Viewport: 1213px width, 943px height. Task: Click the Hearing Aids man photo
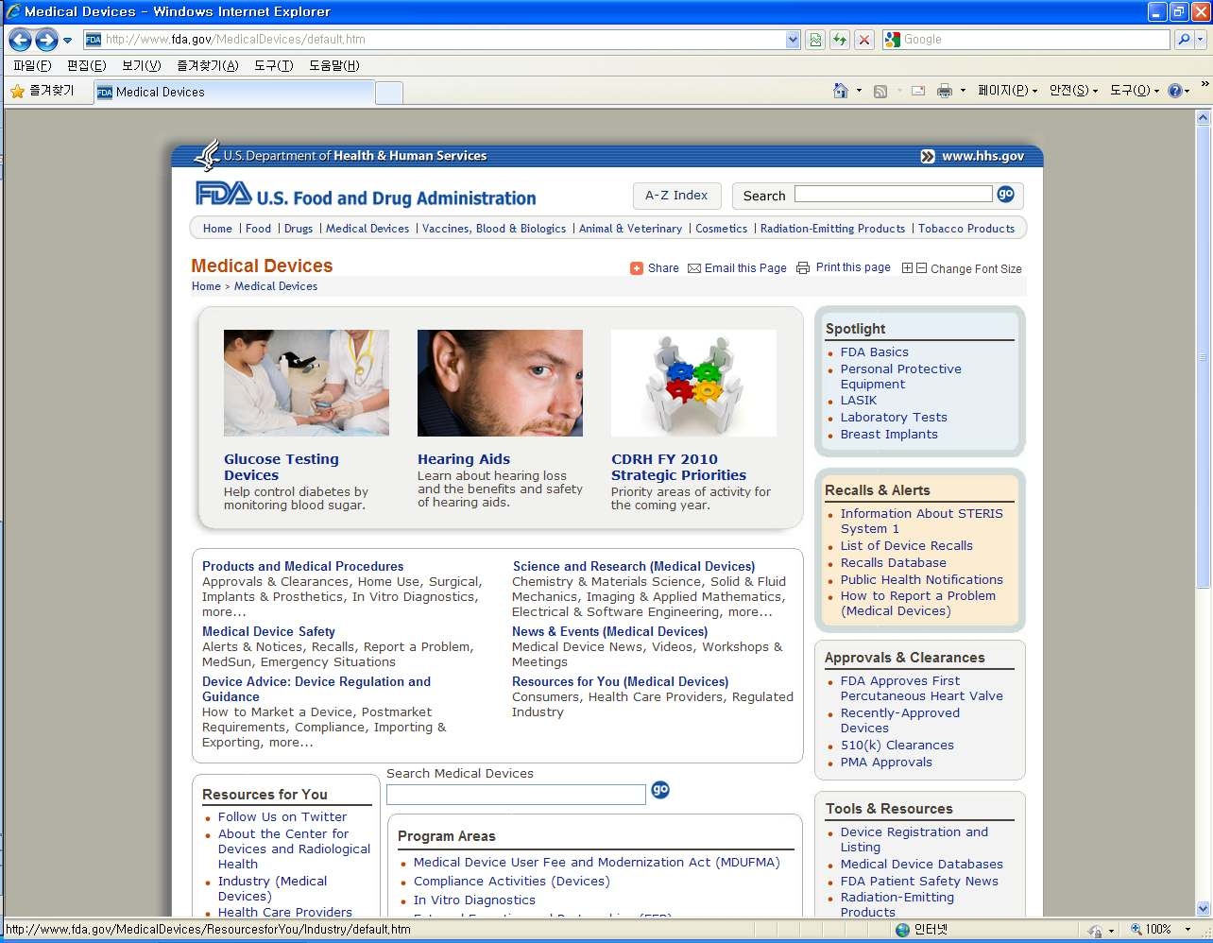(x=500, y=383)
